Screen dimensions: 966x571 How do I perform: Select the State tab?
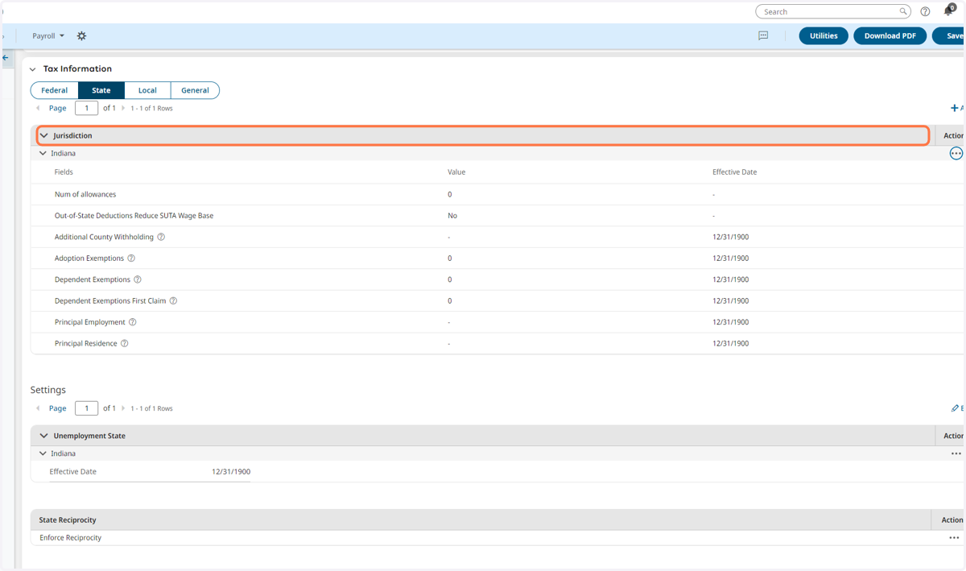(101, 90)
